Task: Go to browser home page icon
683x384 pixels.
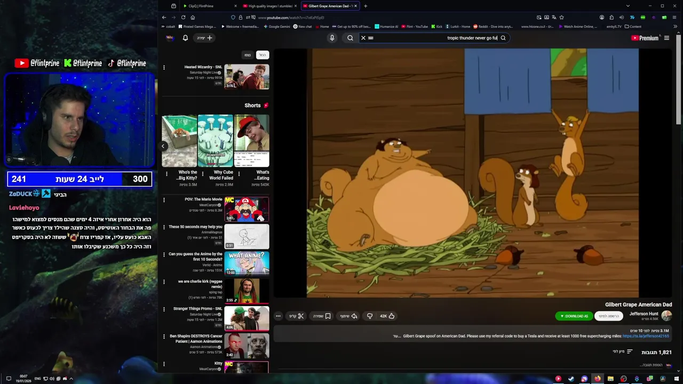Action: [x=193, y=17]
